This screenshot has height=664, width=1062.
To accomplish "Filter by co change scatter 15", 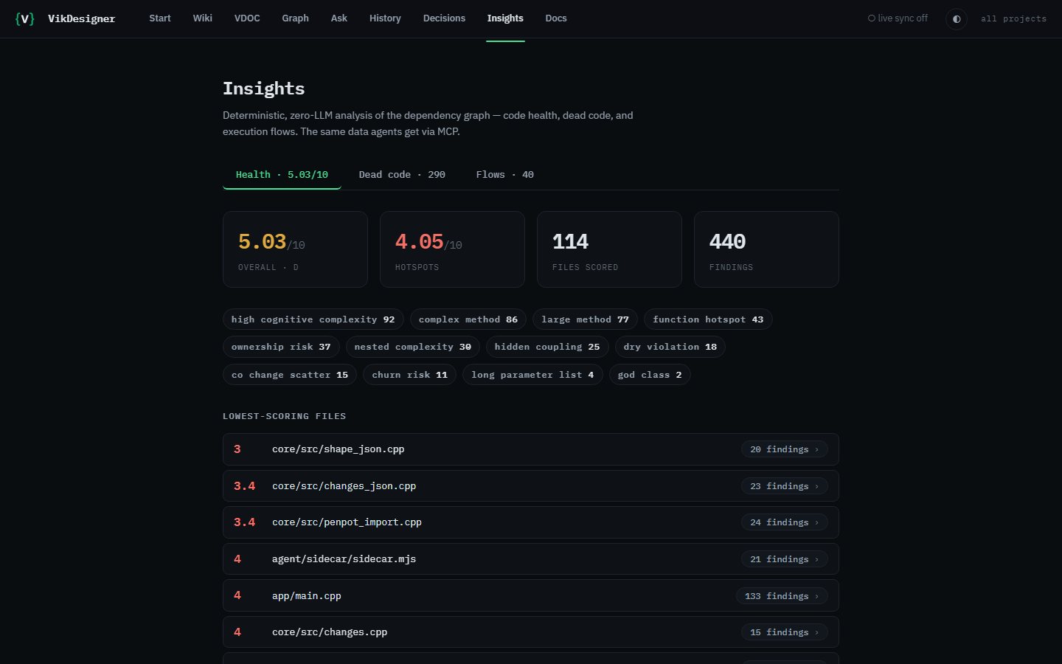I will tap(290, 375).
